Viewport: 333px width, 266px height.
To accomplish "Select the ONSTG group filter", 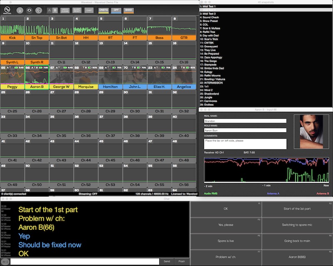I will [103, 10].
